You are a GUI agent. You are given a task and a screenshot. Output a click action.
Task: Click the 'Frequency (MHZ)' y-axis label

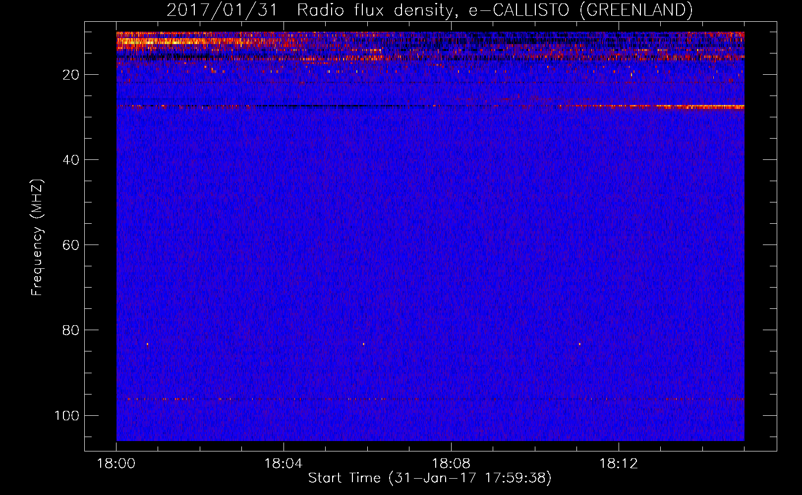point(37,238)
